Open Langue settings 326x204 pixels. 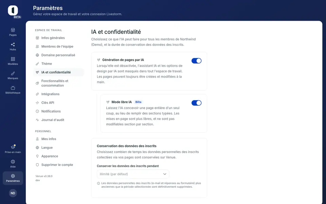coord(59,148)
